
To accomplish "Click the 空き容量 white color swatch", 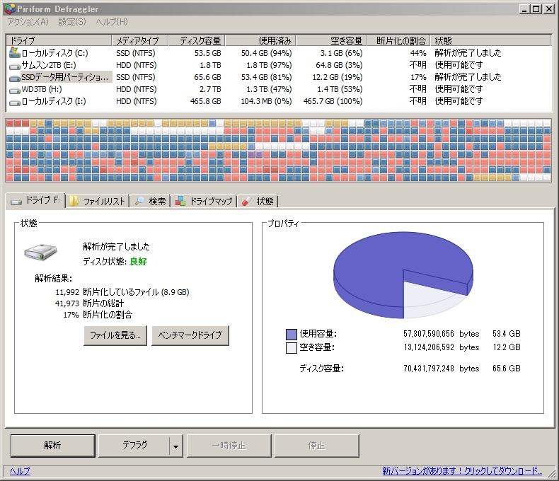I will pos(292,348).
